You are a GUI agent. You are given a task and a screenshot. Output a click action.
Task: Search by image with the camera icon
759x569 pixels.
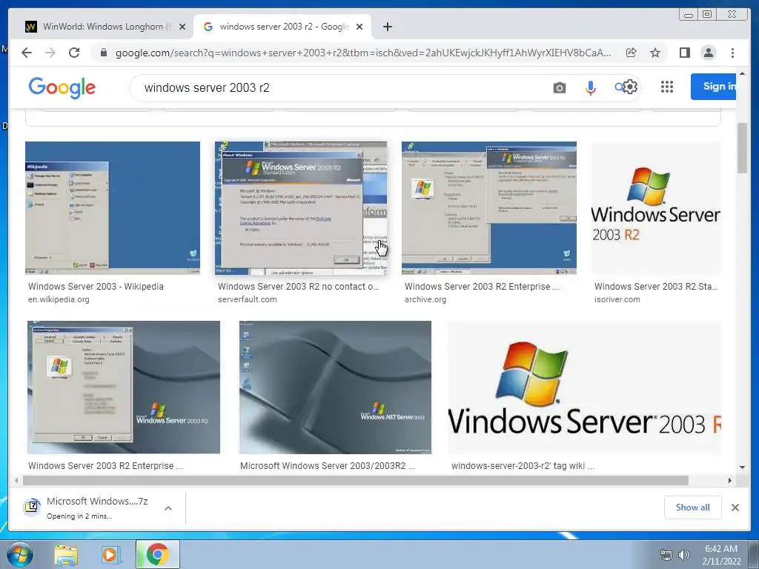click(x=560, y=87)
